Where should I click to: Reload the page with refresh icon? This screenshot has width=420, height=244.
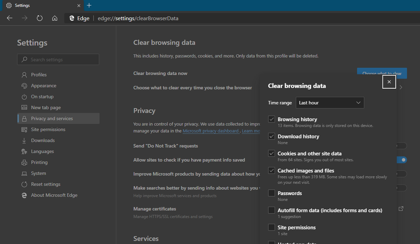tap(40, 18)
